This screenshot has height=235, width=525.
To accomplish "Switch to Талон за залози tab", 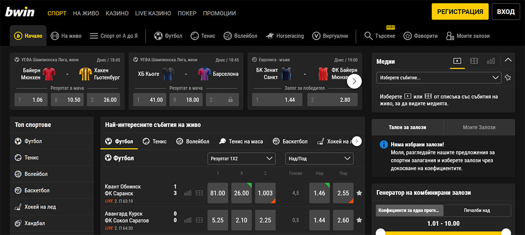I will coord(407,127).
